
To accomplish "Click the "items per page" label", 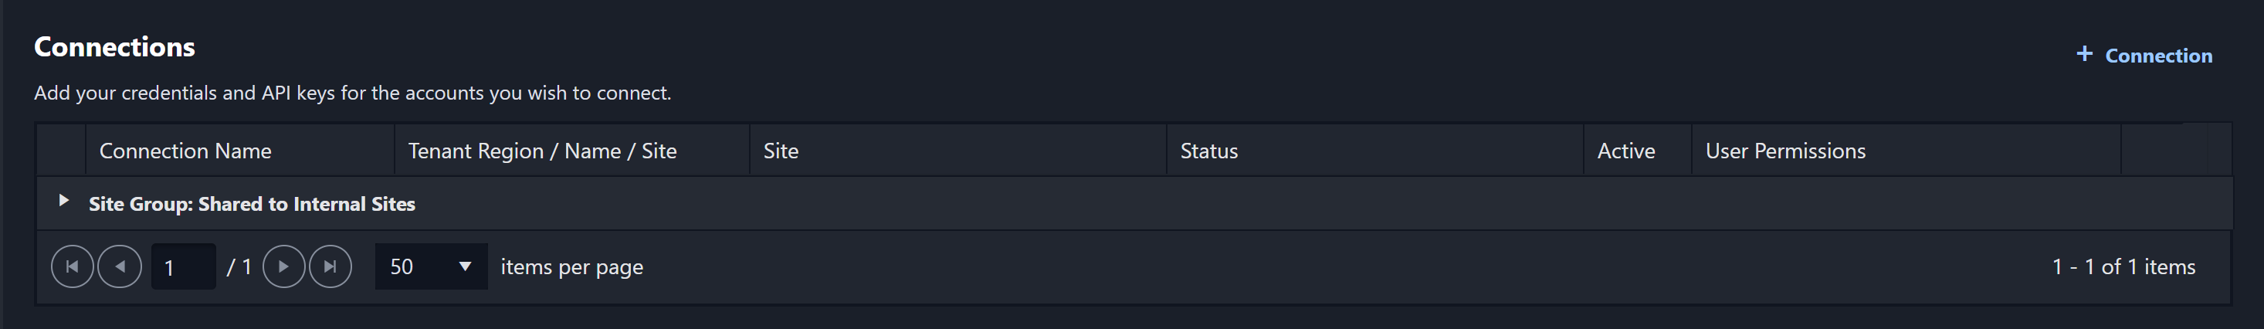I will (x=572, y=266).
